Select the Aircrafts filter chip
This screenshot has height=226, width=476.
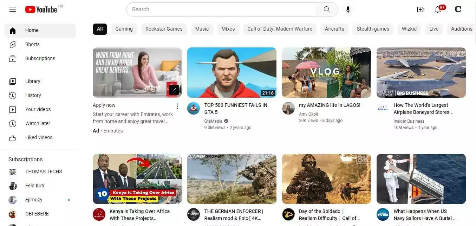tap(334, 29)
